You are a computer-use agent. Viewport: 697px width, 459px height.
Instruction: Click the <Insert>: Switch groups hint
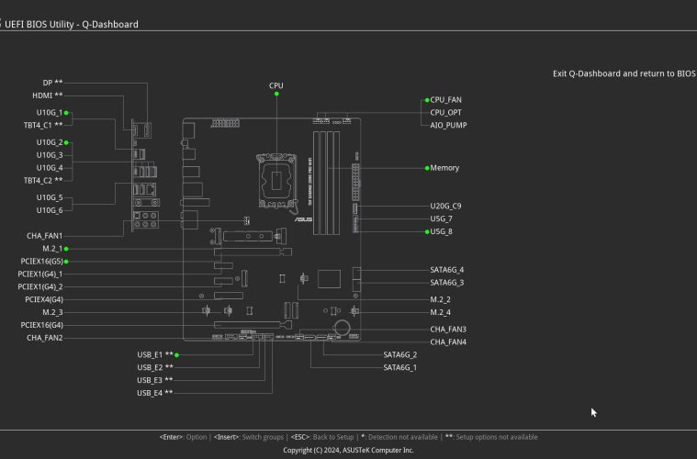click(249, 437)
